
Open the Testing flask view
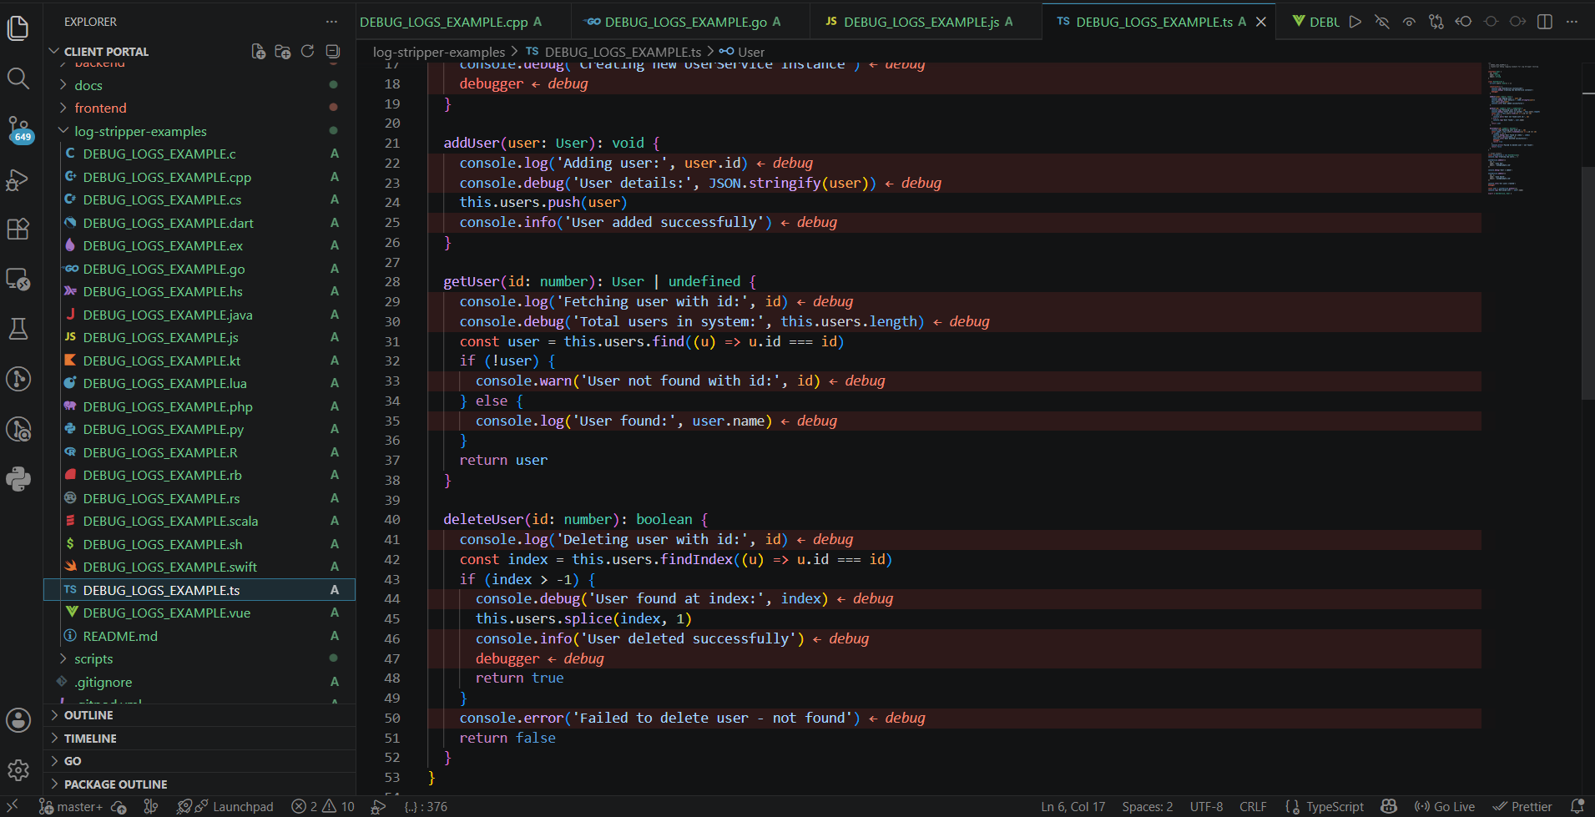18,329
